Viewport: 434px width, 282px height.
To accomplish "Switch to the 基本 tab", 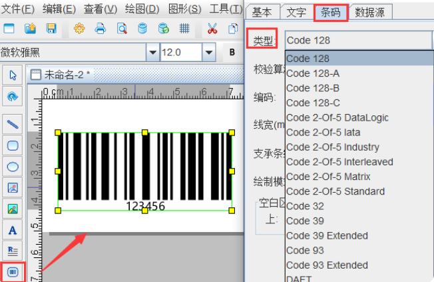I will (x=262, y=12).
